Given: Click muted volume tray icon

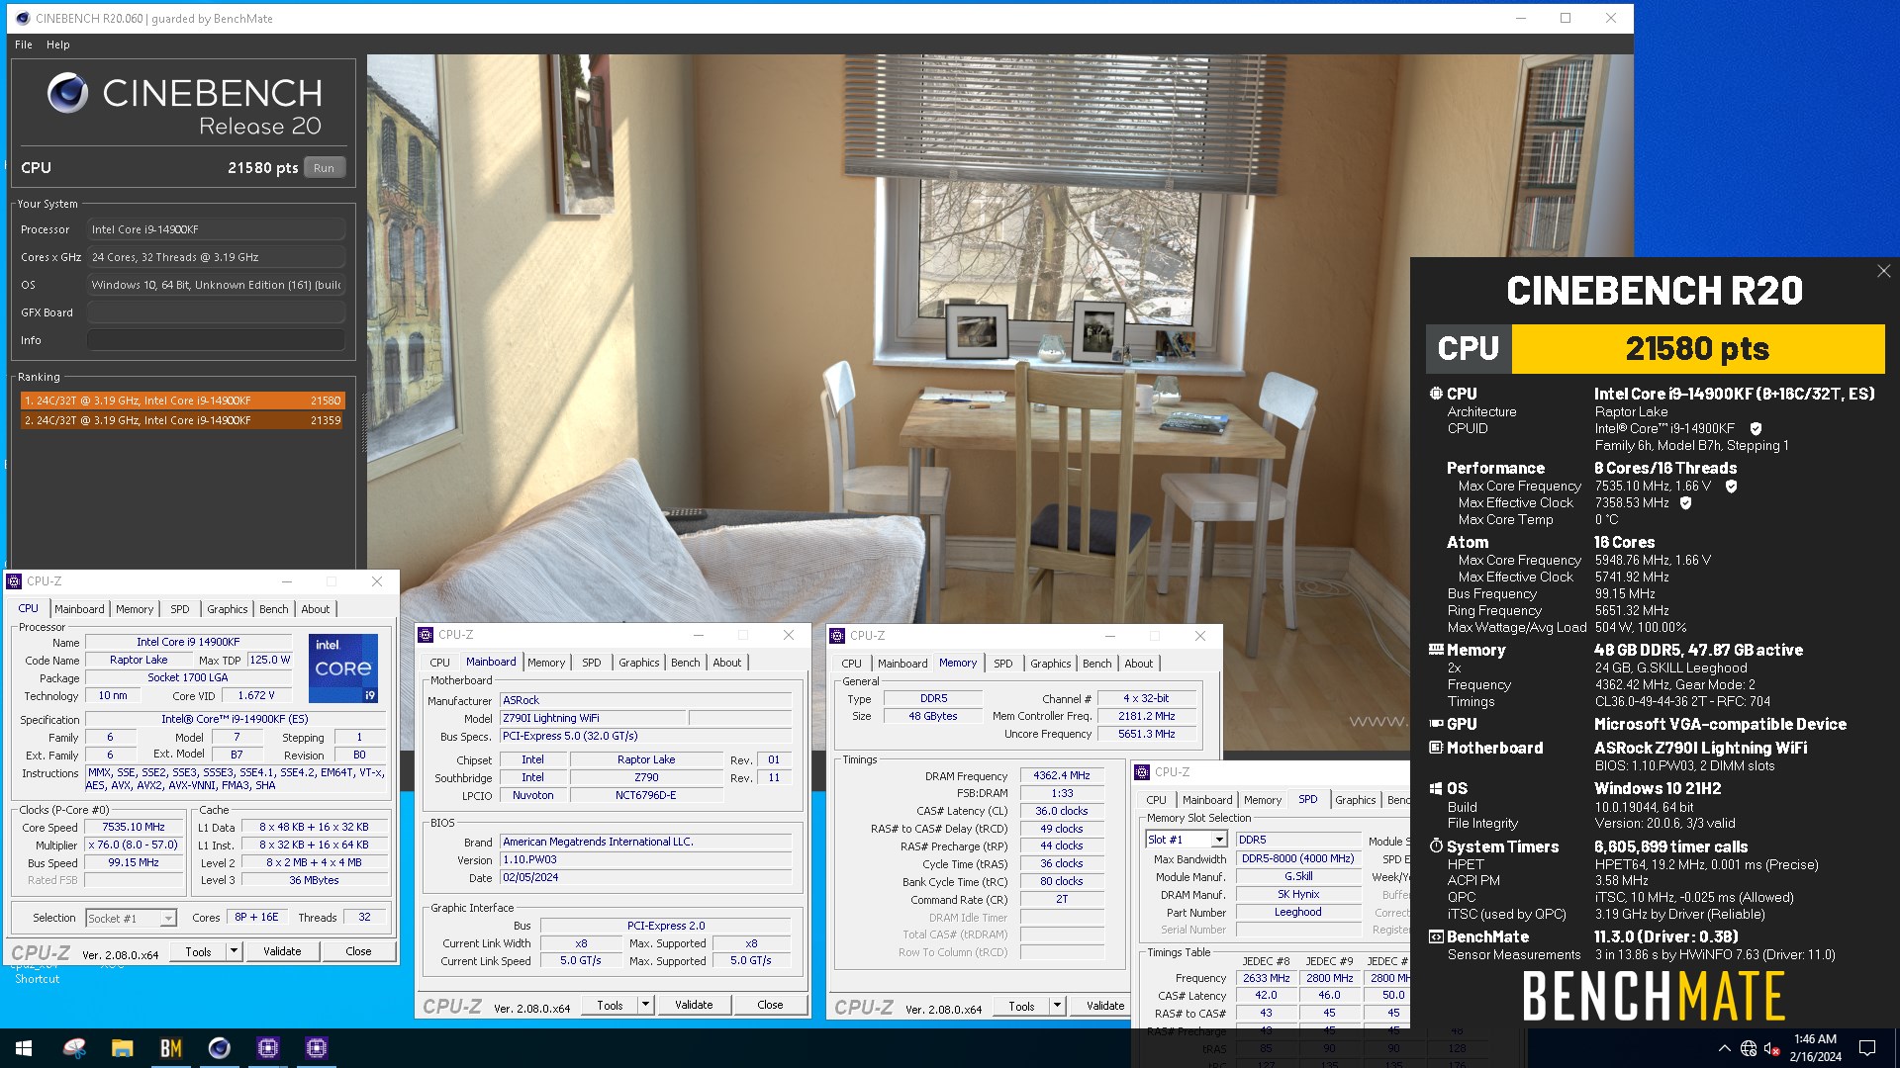Looking at the screenshot, I should [x=1772, y=1048].
